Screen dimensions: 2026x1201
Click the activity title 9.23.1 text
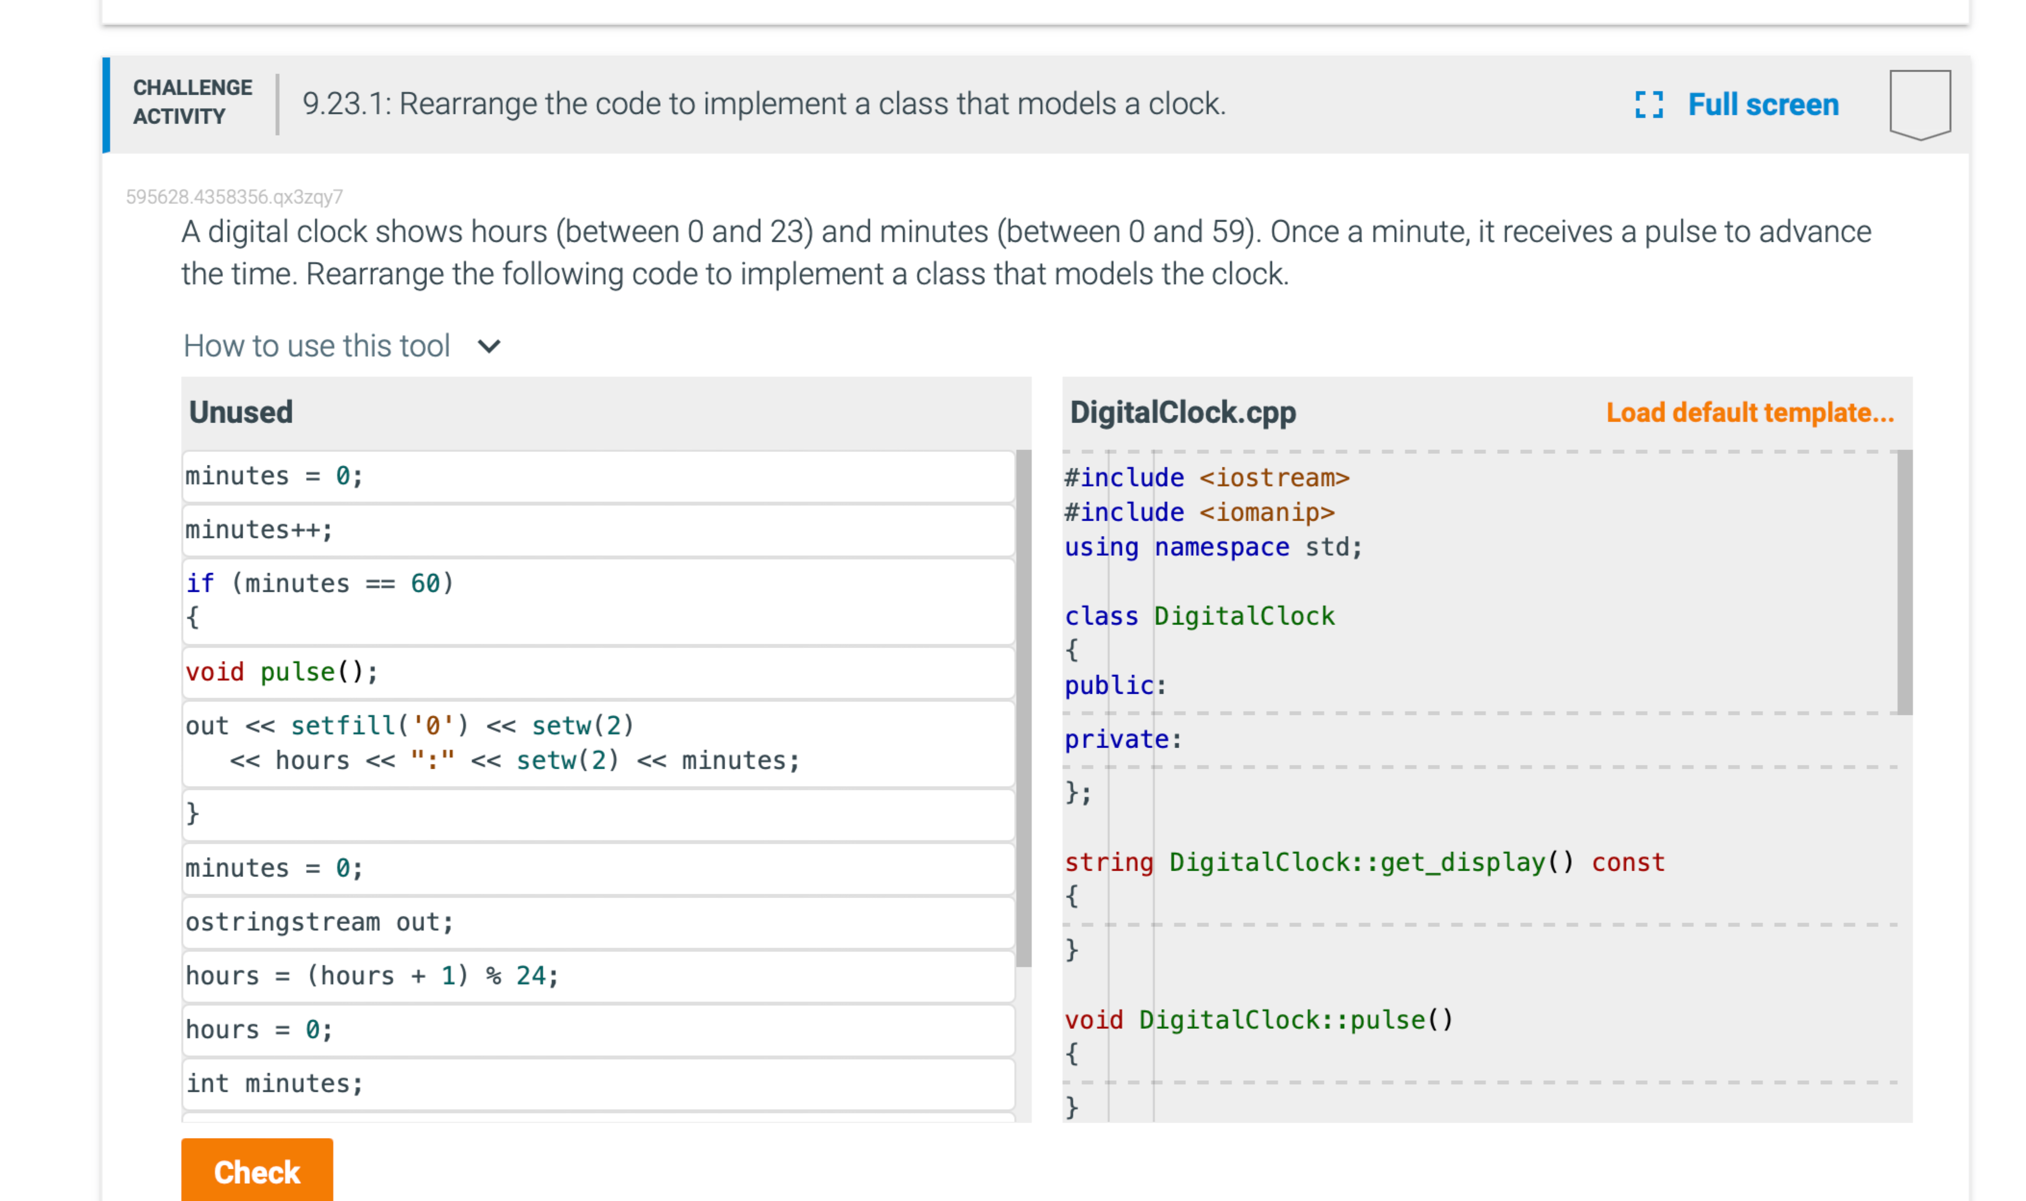[x=764, y=103]
